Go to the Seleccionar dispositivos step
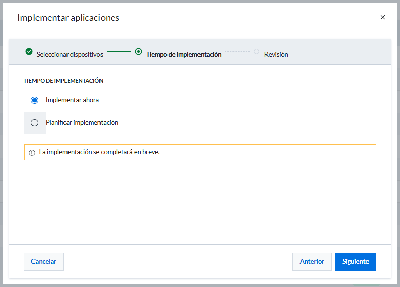 coord(70,54)
